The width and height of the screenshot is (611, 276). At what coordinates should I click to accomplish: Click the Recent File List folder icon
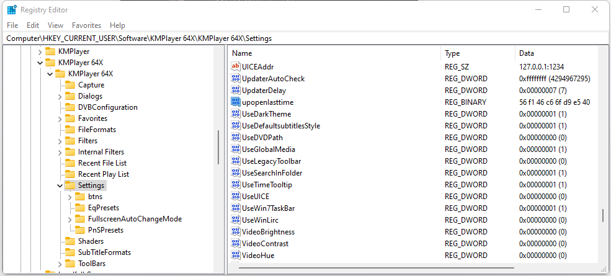70,163
